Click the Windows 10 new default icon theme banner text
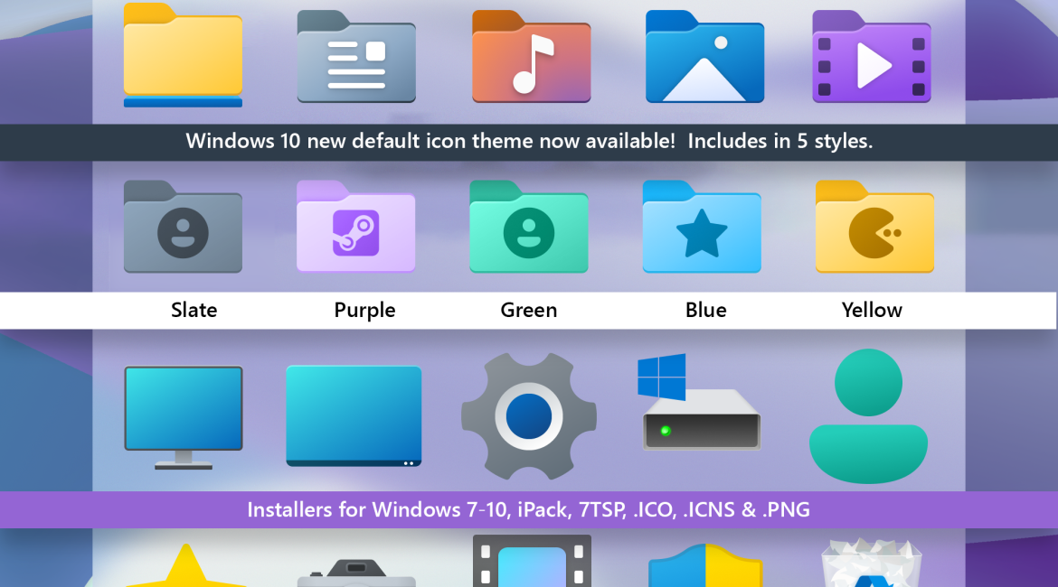Screen dimensions: 1058x587 [x=529, y=142]
